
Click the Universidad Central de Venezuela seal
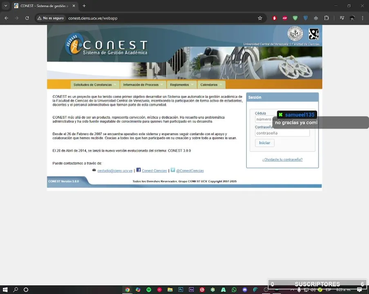click(x=295, y=33)
